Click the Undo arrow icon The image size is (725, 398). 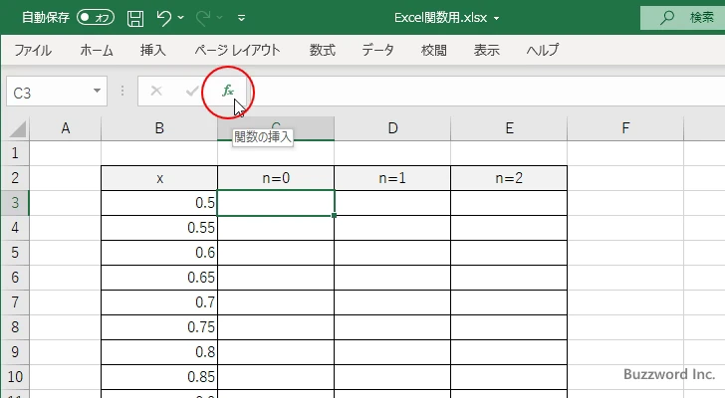pyautogui.click(x=163, y=18)
